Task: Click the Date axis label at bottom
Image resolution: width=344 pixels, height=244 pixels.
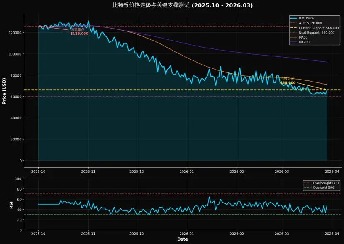Action: (183, 239)
